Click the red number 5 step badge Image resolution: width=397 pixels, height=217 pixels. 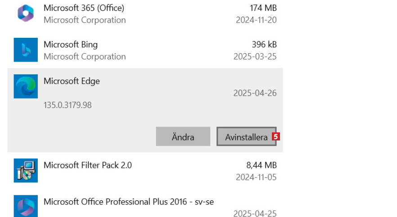tap(276, 136)
